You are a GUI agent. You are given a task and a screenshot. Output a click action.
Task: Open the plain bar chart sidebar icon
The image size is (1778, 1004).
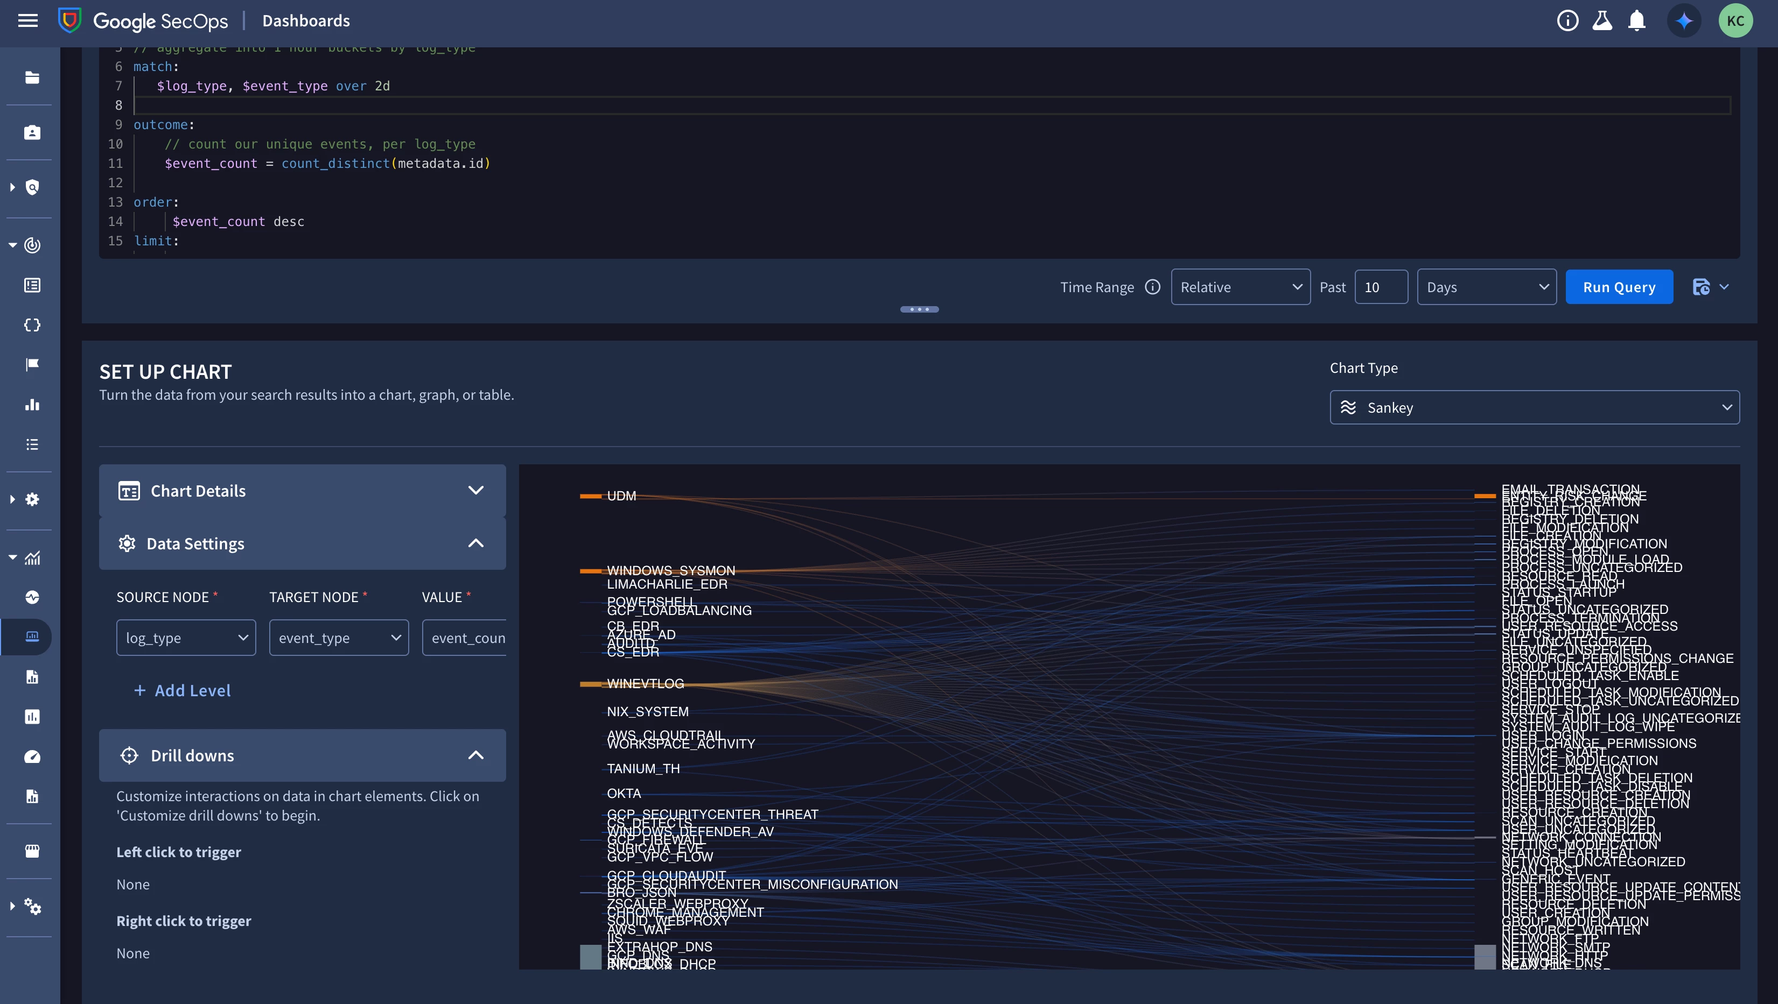coord(32,405)
